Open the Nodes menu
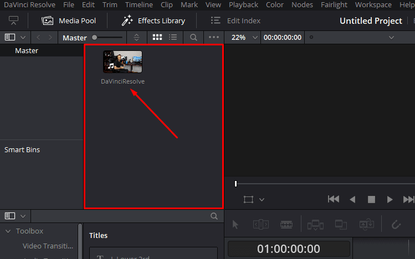415x259 pixels. tap(302, 5)
